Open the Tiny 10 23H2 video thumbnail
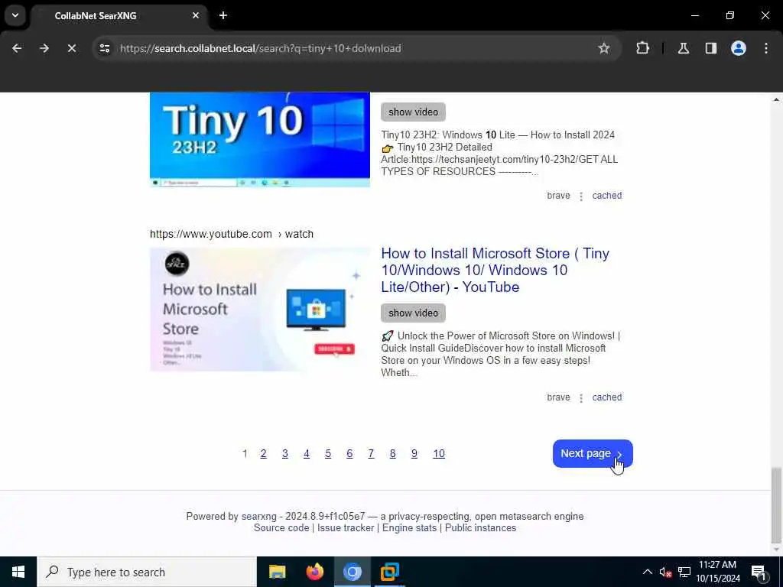The width and height of the screenshot is (783, 587). (260, 139)
